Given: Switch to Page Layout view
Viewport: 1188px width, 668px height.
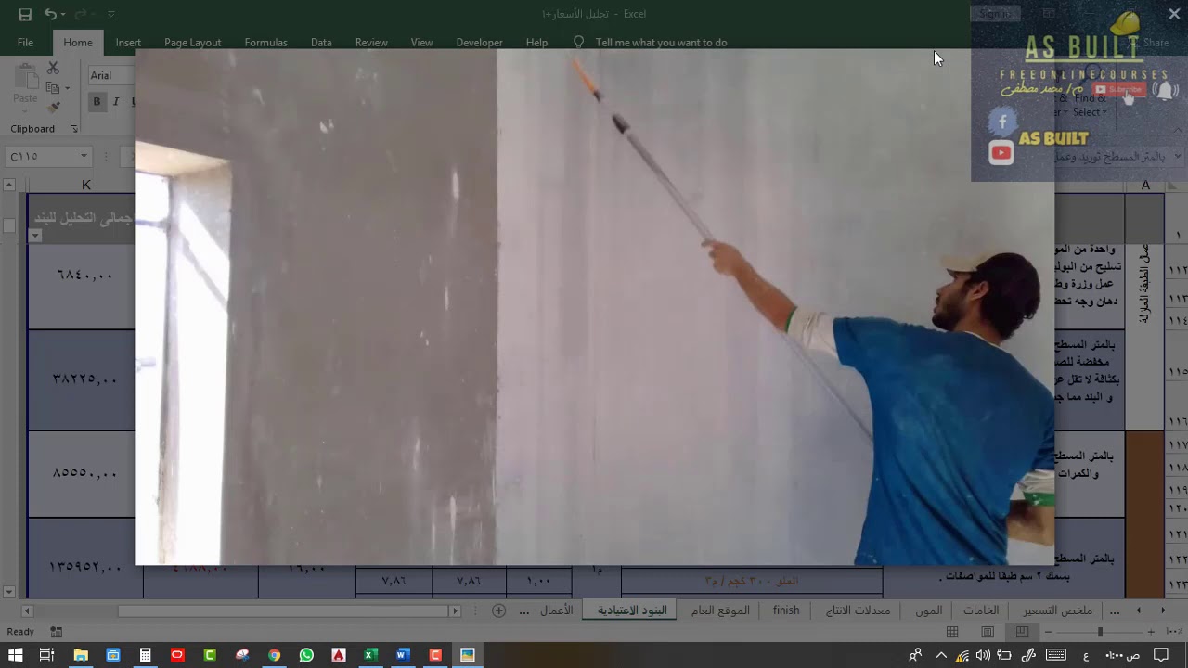Looking at the screenshot, I should click(x=988, y=632).
